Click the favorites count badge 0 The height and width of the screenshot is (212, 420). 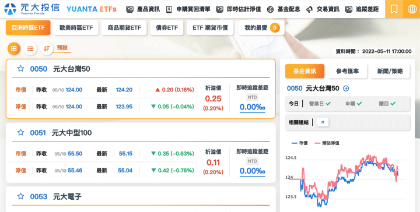[275, 27]
